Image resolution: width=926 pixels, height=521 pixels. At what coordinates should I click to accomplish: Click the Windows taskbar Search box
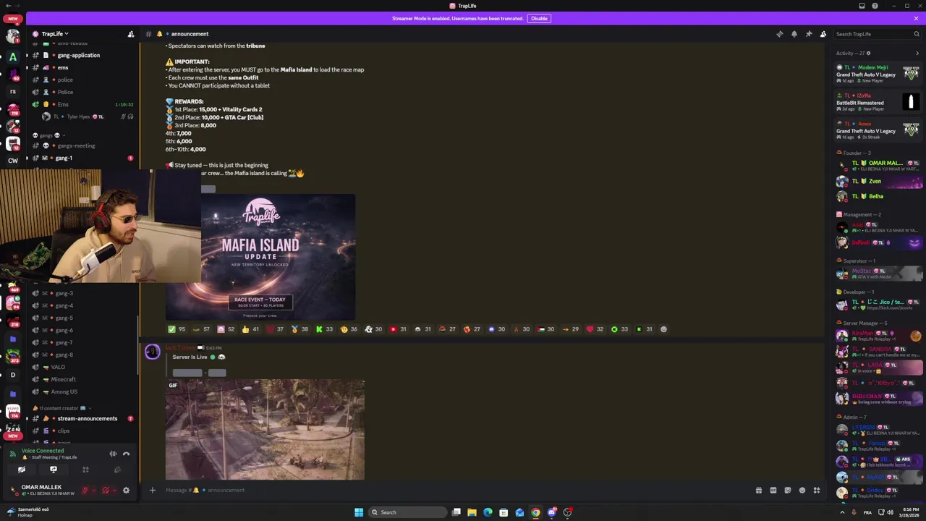pyautogui.click(x=407, y=512)
